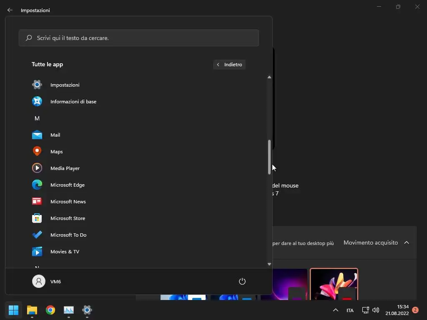Switch the ITA input language indicator
Viewport: 427px width, 320px height.
pos(350,310)
